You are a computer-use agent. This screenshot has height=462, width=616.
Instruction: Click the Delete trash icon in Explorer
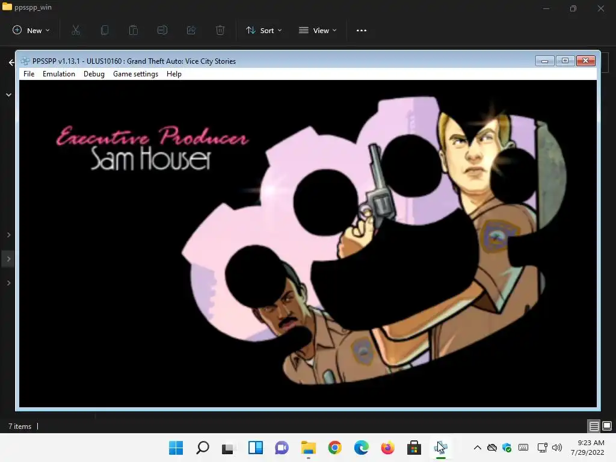coord(220,30)
